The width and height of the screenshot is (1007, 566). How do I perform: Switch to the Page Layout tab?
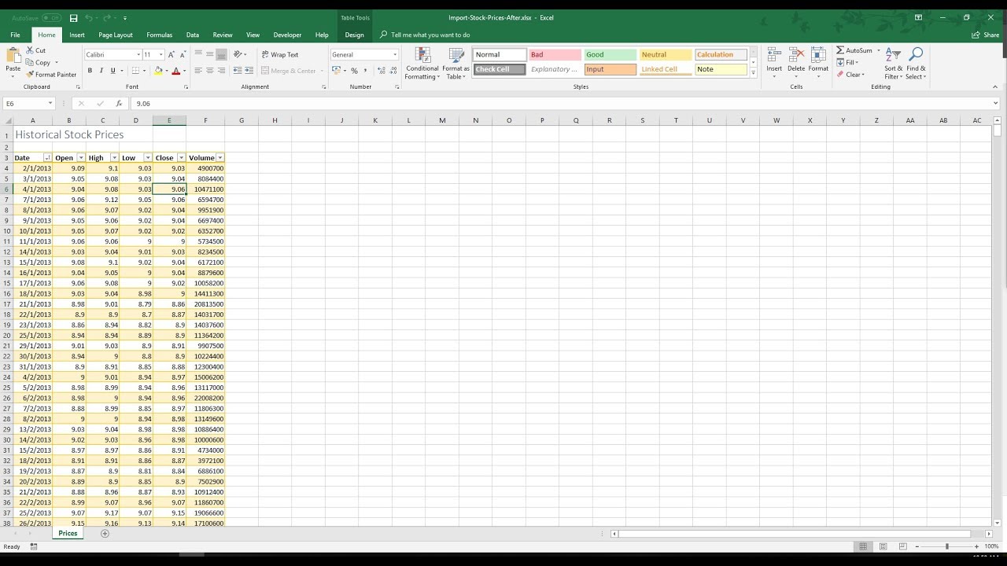pyautogui.click(x=116, y=35)
